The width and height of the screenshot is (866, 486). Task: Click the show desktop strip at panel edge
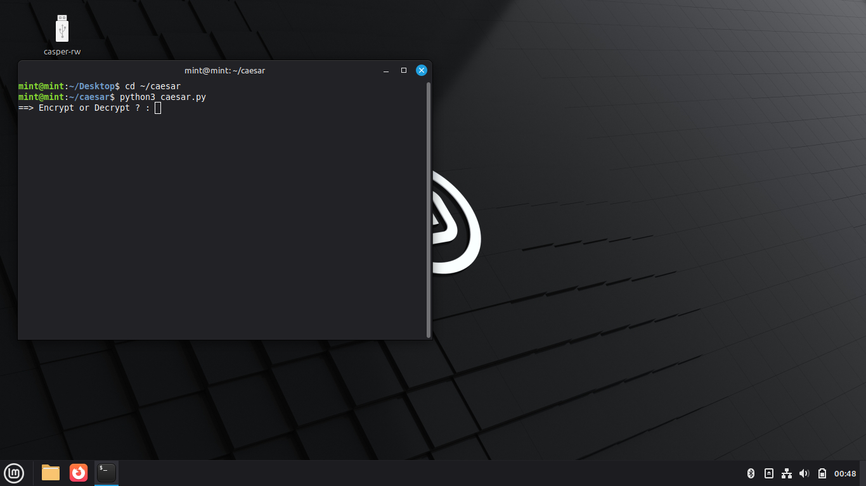coord(863,473)
